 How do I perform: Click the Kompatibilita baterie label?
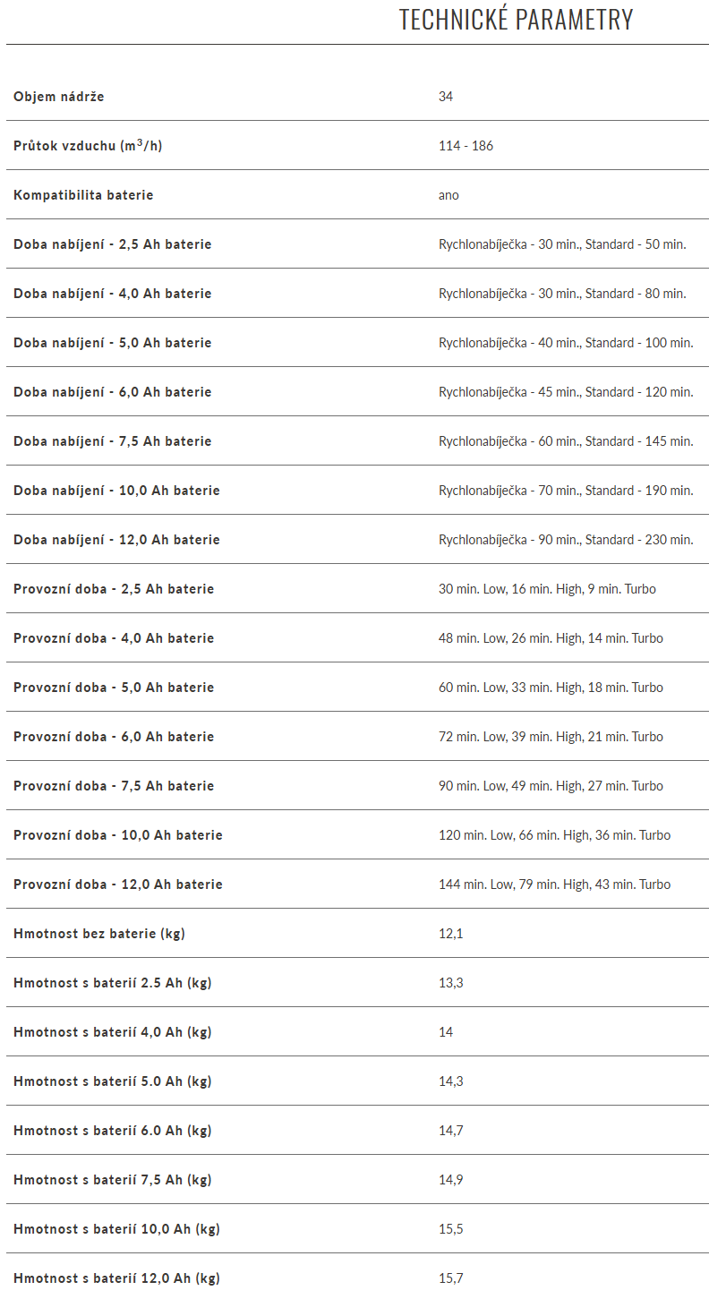[x=83, y=195]
